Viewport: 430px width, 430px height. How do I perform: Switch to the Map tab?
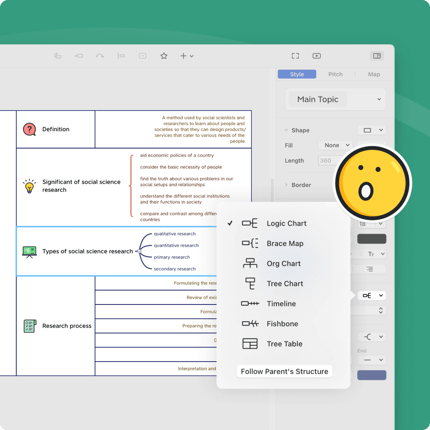374,74
